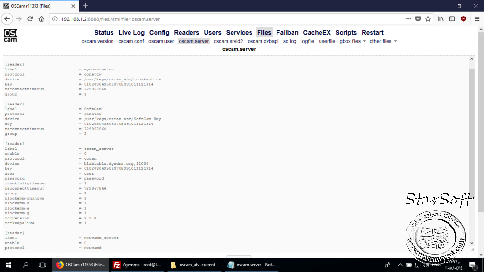
Task: Show site information icon in address bar
Action: point(55,19)
